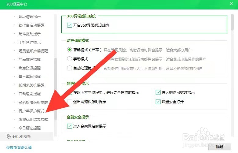Toggle 进入购物网站时提示 checkbox

pos(158,92)
